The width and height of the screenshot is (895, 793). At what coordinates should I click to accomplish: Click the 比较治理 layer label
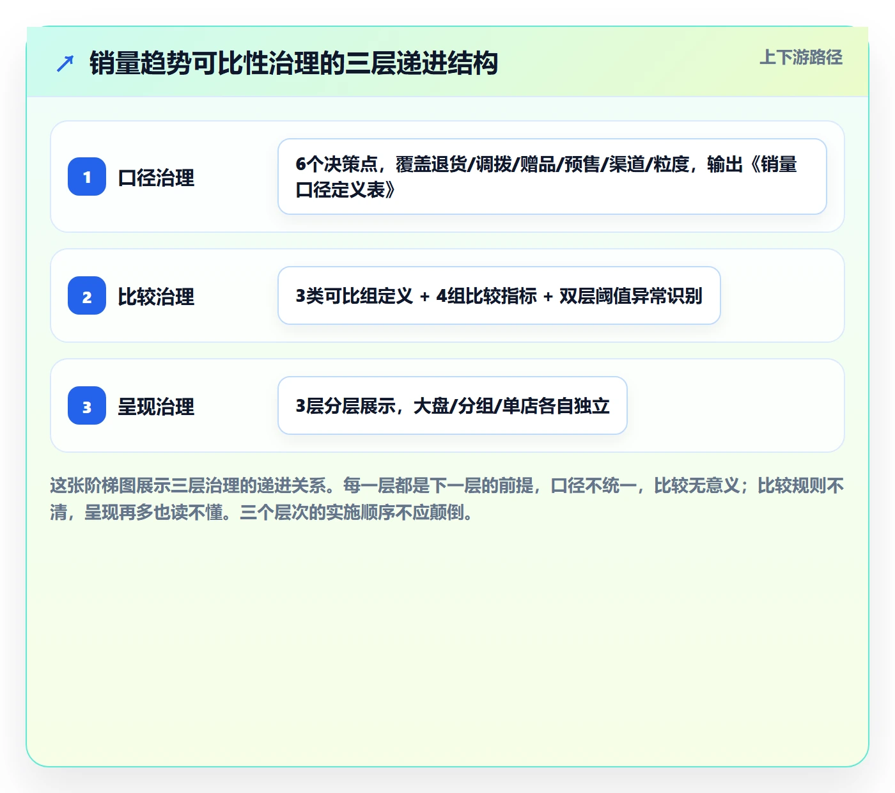(x=156, y=297)
